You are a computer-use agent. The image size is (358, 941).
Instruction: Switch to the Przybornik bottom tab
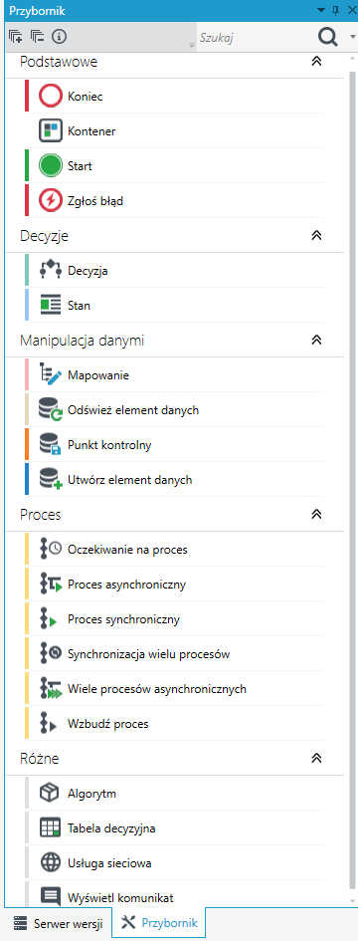click(x=159, y=923)
